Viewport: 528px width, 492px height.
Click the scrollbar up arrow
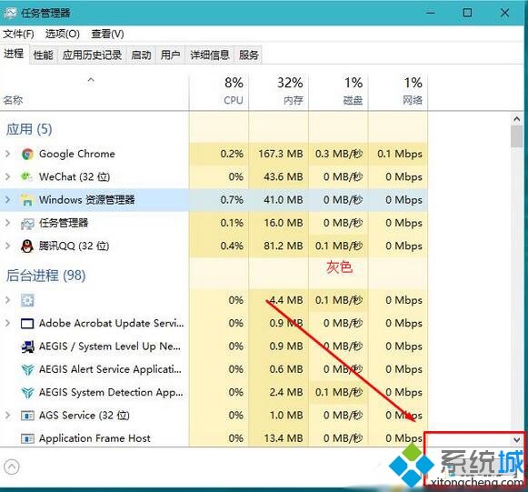[x=517, y=119]
